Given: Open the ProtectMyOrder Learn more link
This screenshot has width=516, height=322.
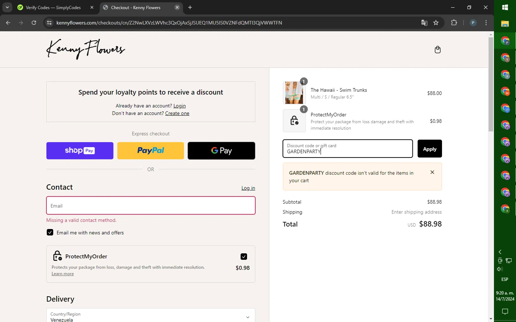Looking at the screenshot, I should click(63, 274).
